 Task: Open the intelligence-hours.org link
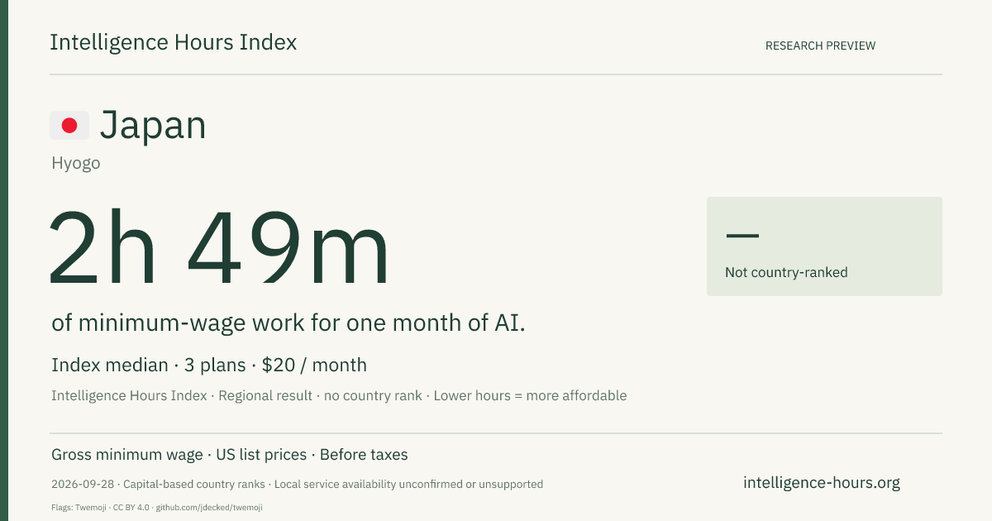[822, 483]
